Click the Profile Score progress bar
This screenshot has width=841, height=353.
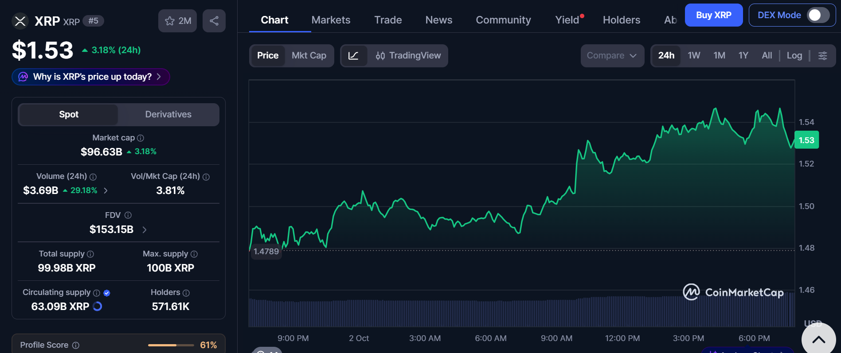click(x=171, y=345)
